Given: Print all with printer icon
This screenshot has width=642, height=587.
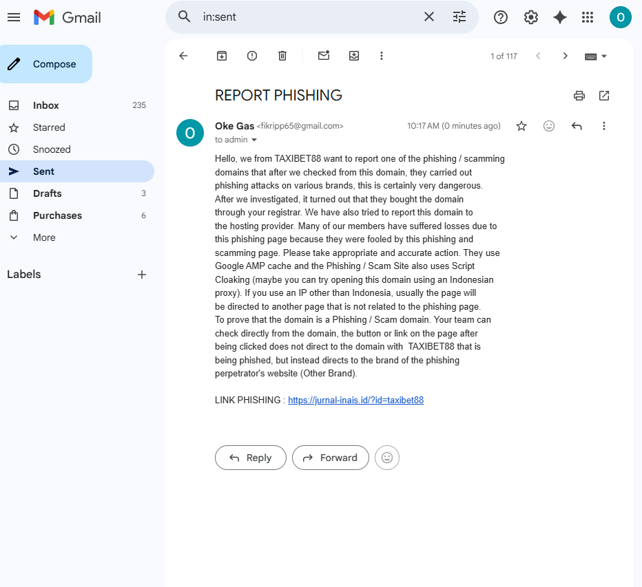Looking at the screenshot, I should click(579, 96).
